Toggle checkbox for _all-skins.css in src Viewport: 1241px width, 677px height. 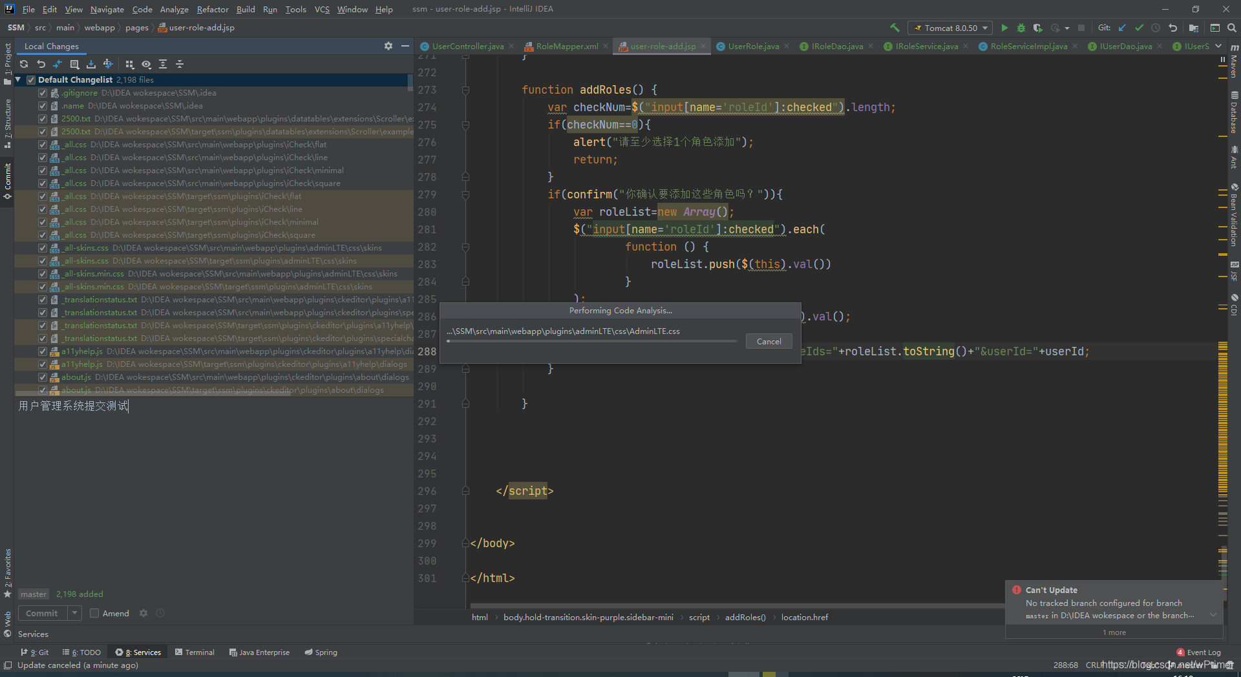tap(43, 247)
